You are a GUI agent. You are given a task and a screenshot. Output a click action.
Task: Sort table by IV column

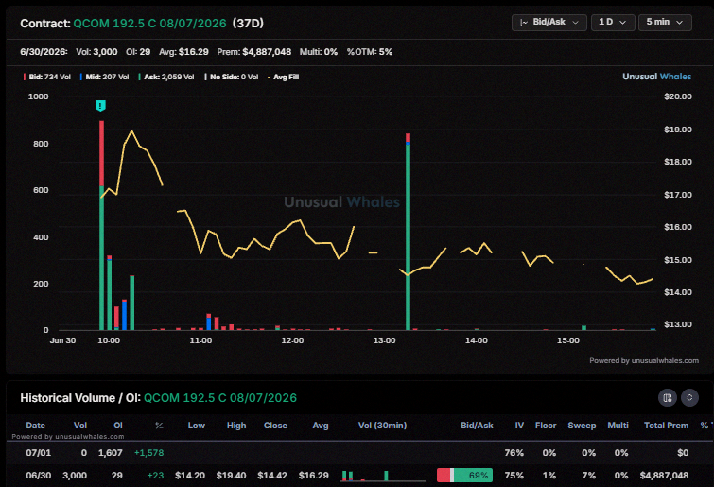pos(519,426)
